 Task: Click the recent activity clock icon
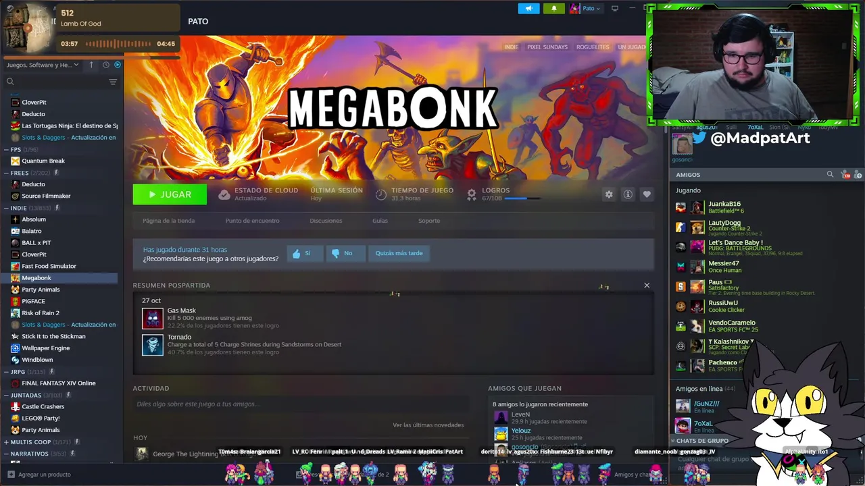click(106, 65)
